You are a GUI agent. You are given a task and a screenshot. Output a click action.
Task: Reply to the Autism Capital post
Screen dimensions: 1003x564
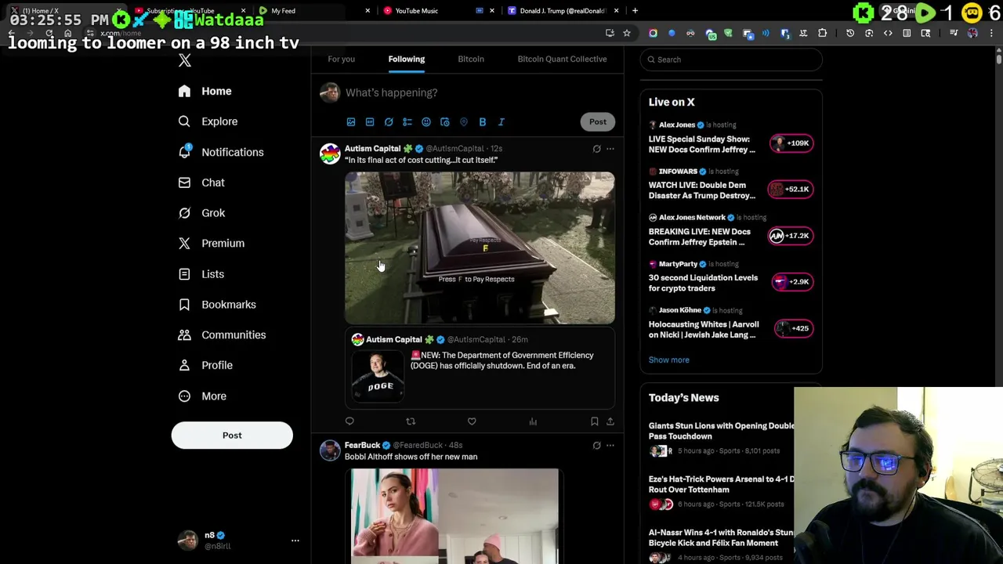(x=349, y=421)
